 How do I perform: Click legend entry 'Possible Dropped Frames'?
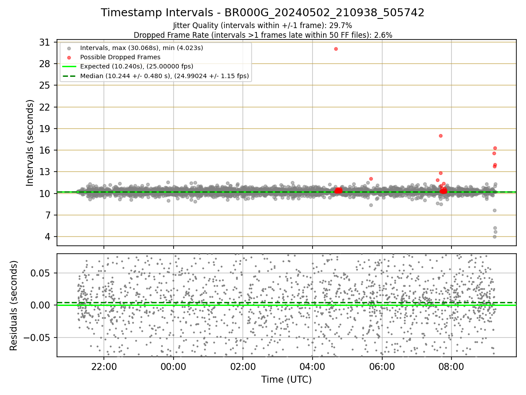pyautogui.click(x=120, y=57)
